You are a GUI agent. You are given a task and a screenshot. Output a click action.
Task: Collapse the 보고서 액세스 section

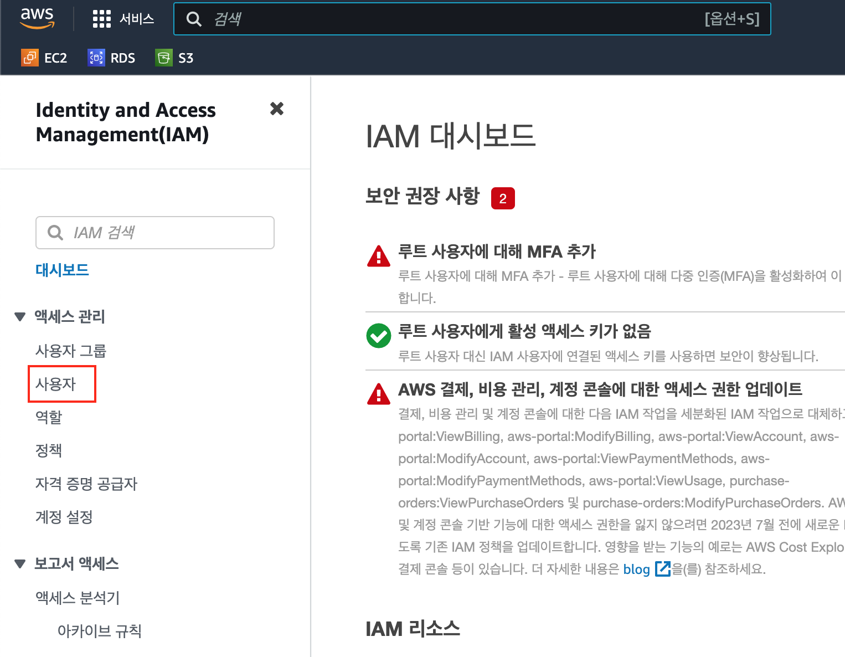point(20,564)
